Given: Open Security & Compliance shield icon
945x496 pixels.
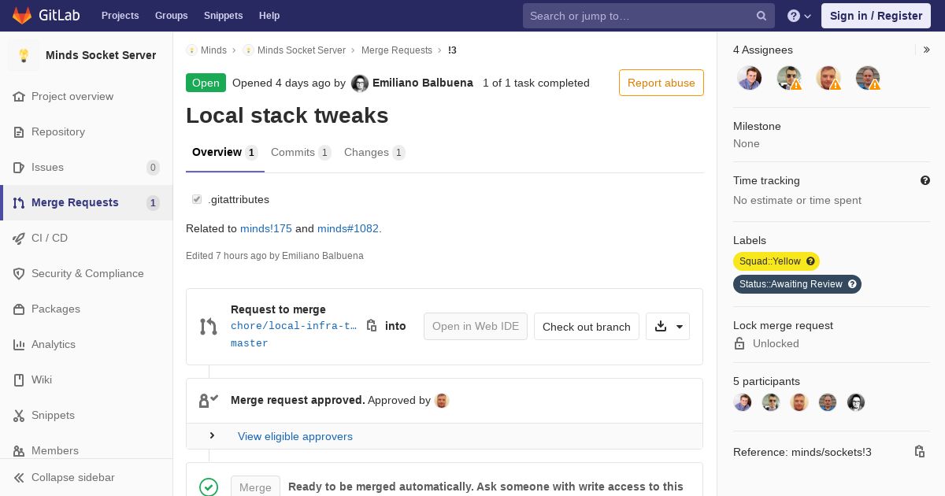Looking at the screenshot, I should 19,273.
